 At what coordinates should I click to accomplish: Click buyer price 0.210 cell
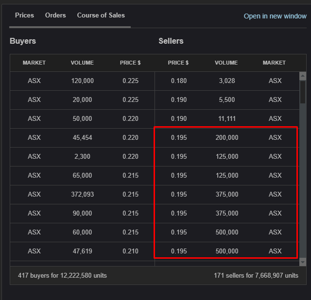tap(130, 251)
